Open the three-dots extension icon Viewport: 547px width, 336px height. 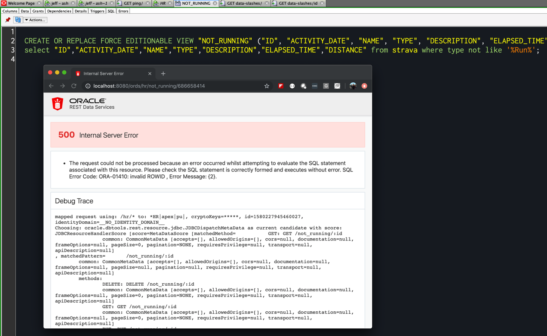315,86
